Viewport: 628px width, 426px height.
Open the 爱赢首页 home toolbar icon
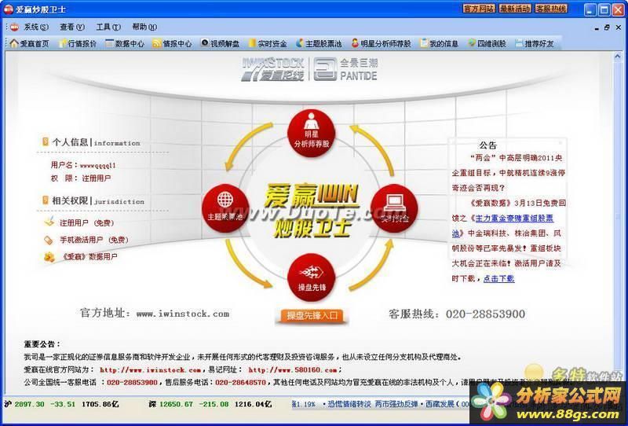29,43
